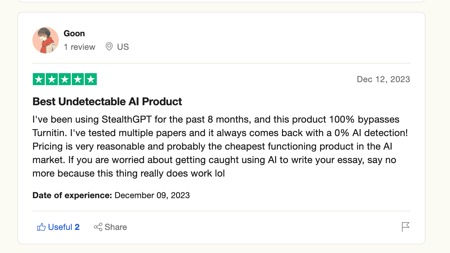The width and height of the screenshot is (450, 253).
Task: Click the first green rating star
Action: tap(39, 79)
